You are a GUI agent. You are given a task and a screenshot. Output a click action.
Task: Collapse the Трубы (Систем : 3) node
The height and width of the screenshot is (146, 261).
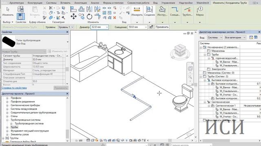[x=201, y=77]
